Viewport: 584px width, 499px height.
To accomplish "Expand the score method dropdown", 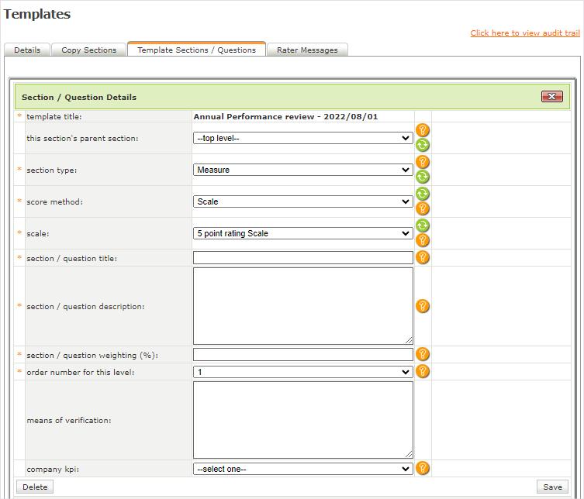I will [x=302, y=201].
